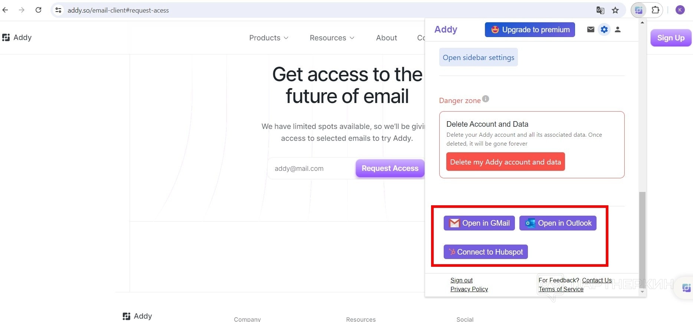693x322 pixels.
Task: Click the translate page icon in address bar
Action: [x=600, y=10]
